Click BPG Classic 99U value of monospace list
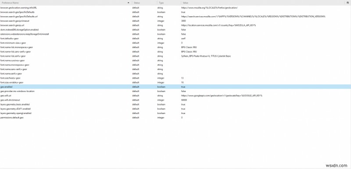The image size is (351, 169). 189,47
